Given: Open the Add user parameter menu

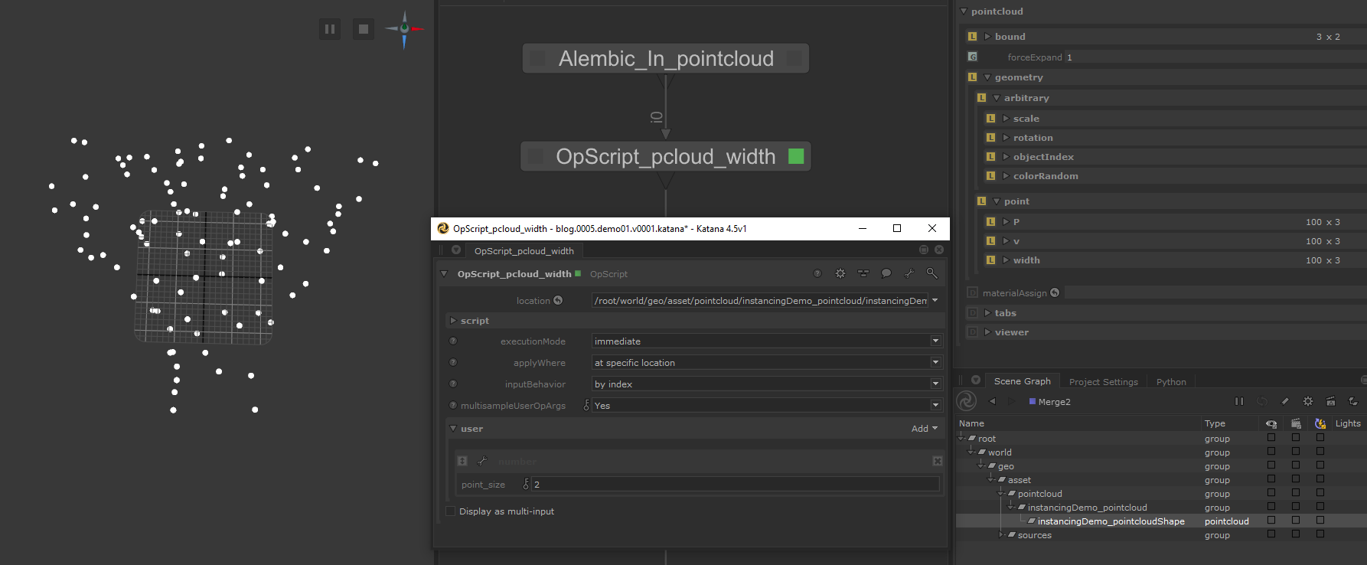Looking at the screenshot, I should [x=925, y=428].
